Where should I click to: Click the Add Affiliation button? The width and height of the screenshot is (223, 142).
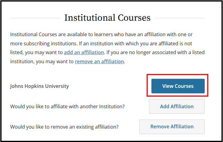(177, 106)
